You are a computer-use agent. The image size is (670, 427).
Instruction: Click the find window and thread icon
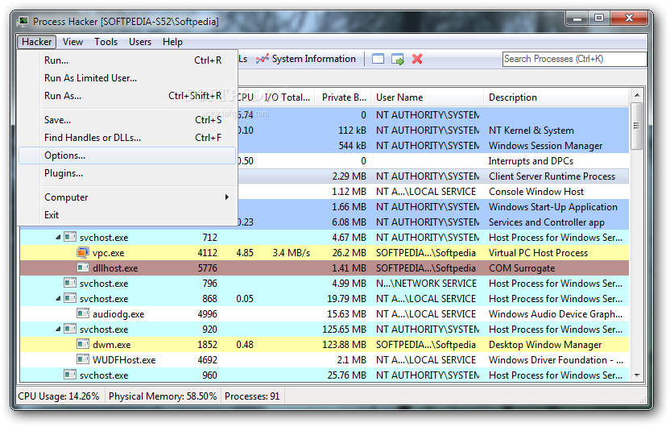coord(398,59)
